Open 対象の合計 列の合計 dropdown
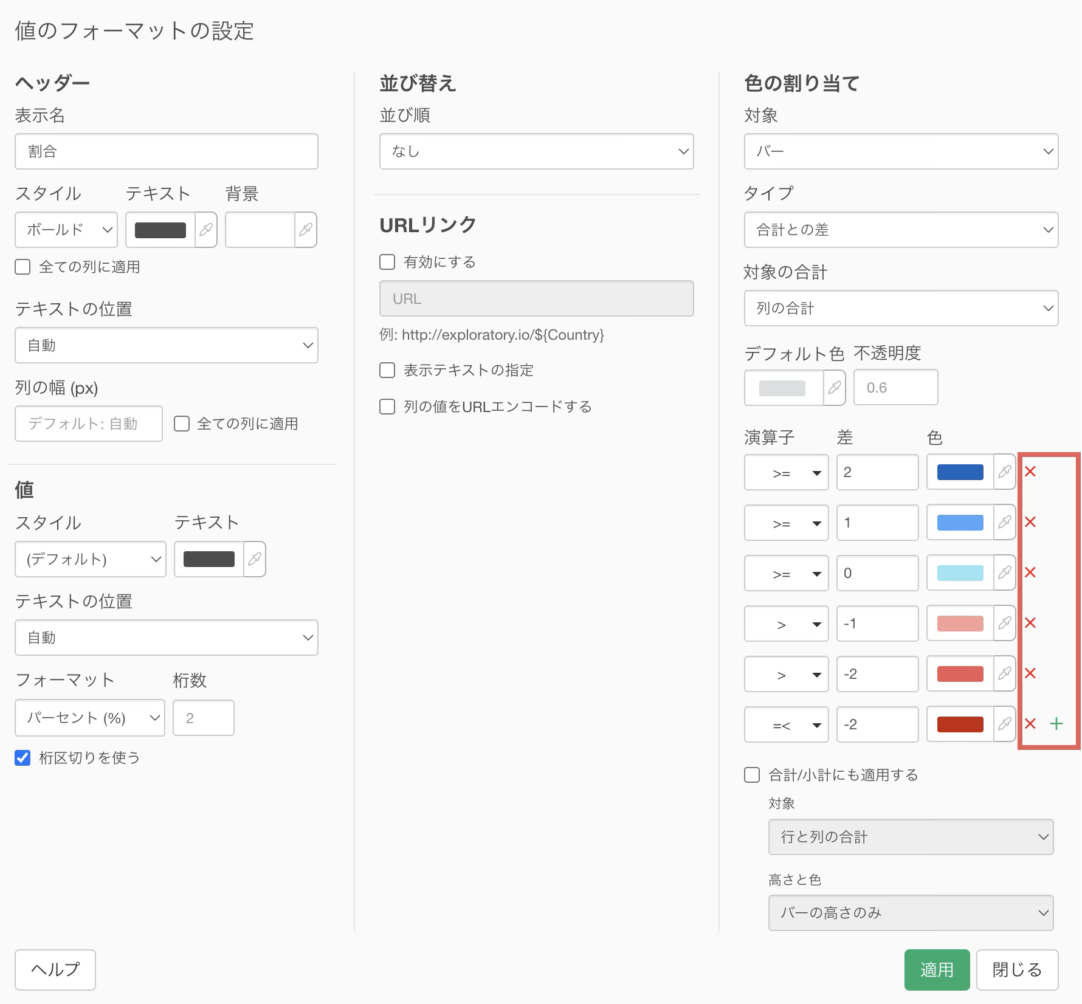 coord(901,308)
